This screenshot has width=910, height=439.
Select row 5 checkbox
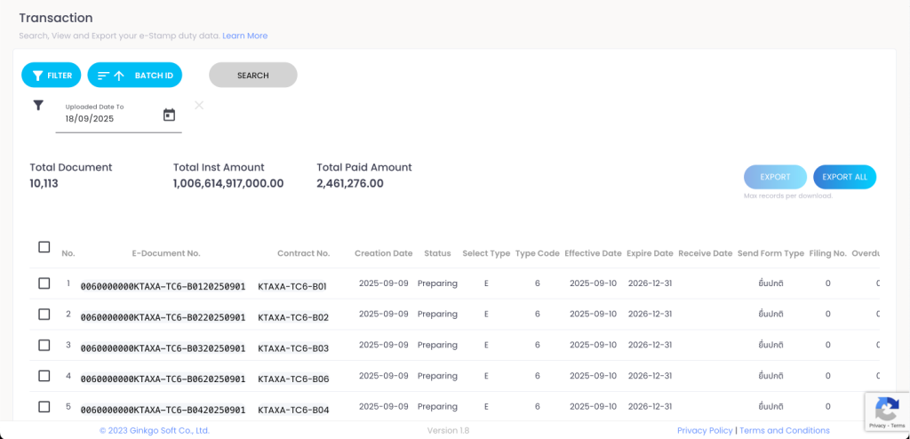(44, 406)
